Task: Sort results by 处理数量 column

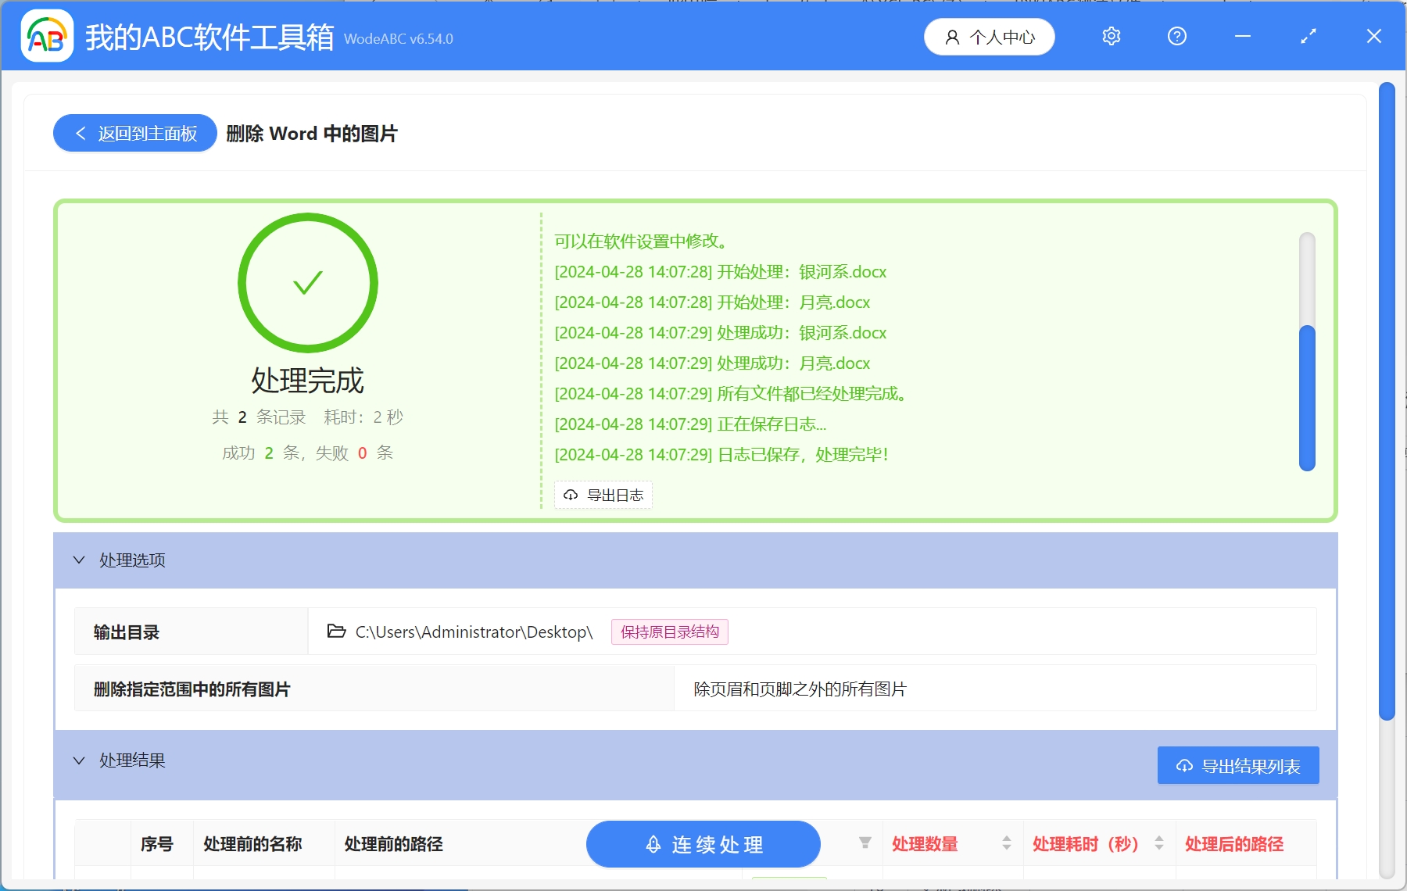Action: pos(1007,844)
